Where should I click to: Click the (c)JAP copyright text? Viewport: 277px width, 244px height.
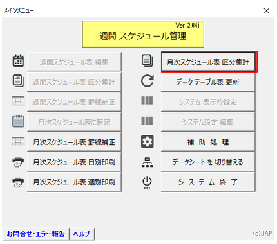click(262, 233)
